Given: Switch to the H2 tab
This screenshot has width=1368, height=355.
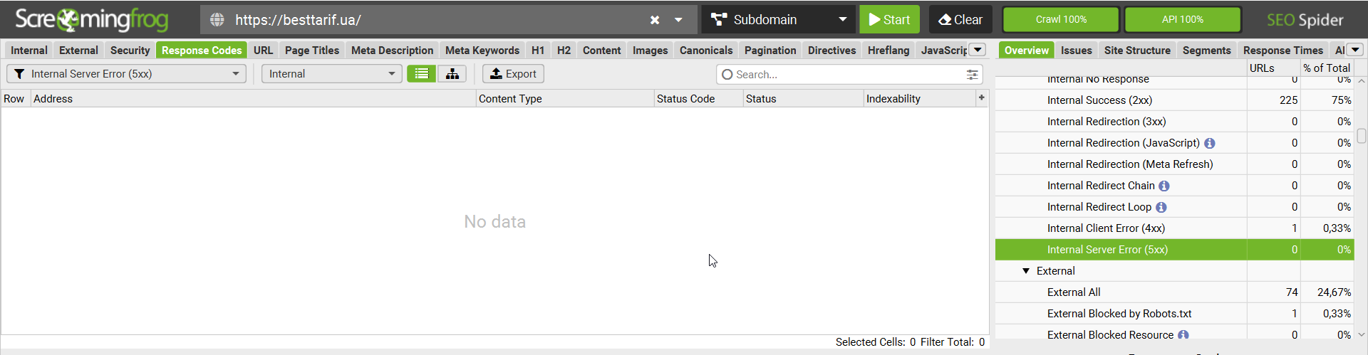Looking at the screenshot, I should coord(564,50).
